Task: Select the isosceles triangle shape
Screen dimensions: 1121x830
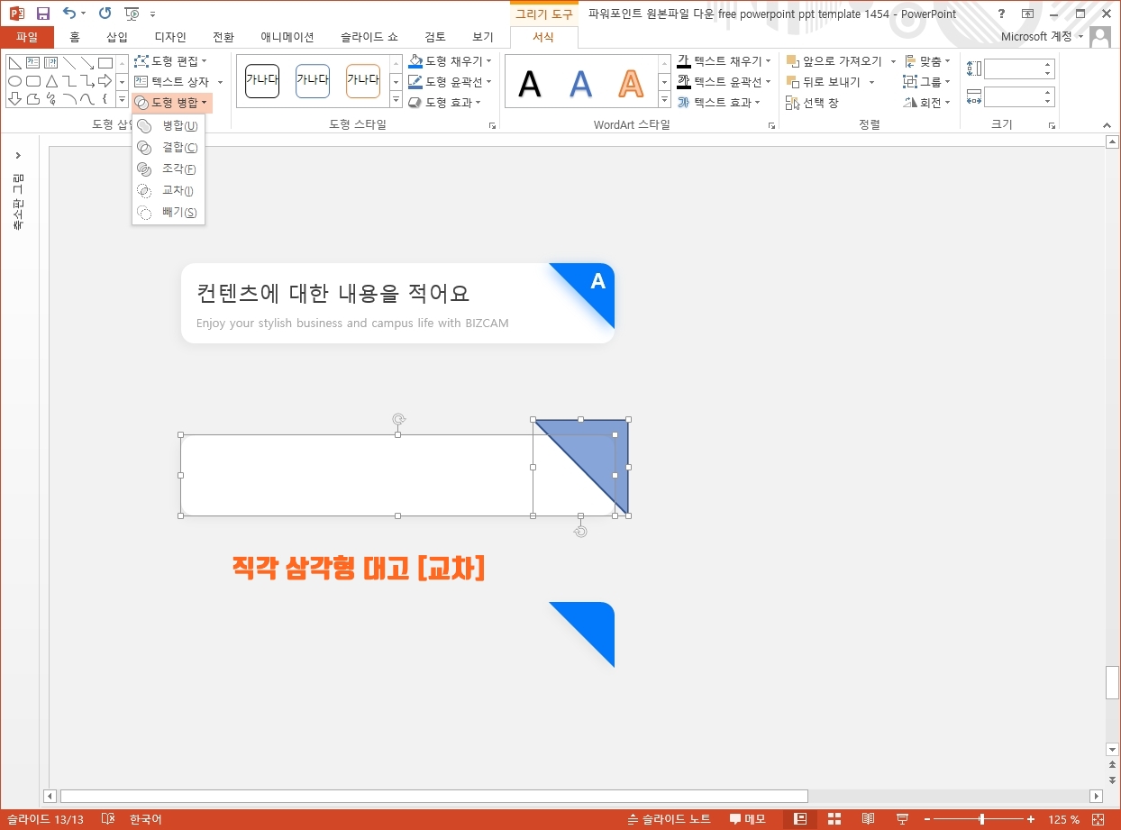Action: 51,80
